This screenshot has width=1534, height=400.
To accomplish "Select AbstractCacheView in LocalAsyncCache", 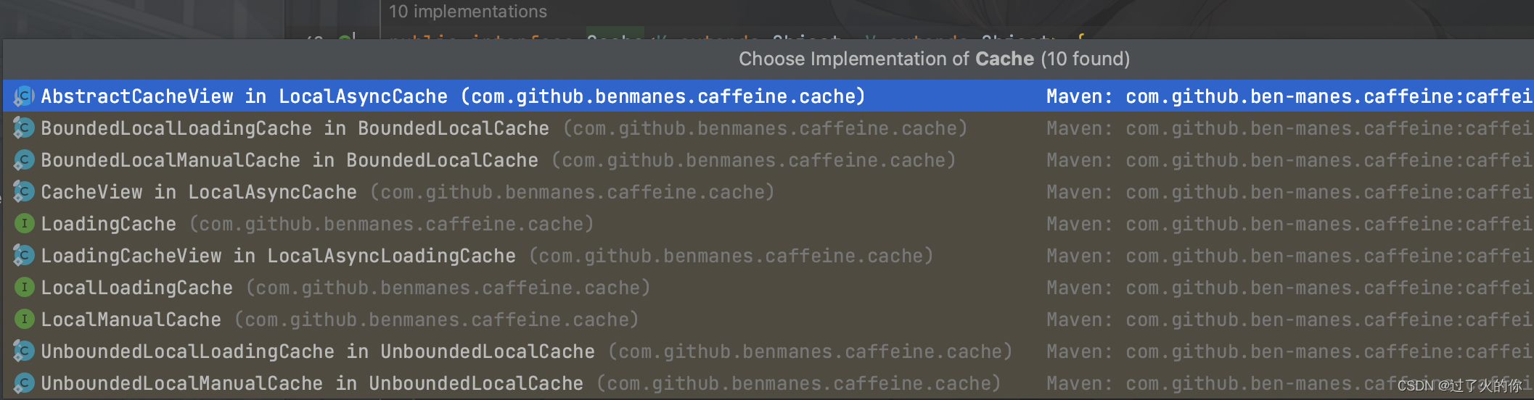I will click(x=768, y=96).
